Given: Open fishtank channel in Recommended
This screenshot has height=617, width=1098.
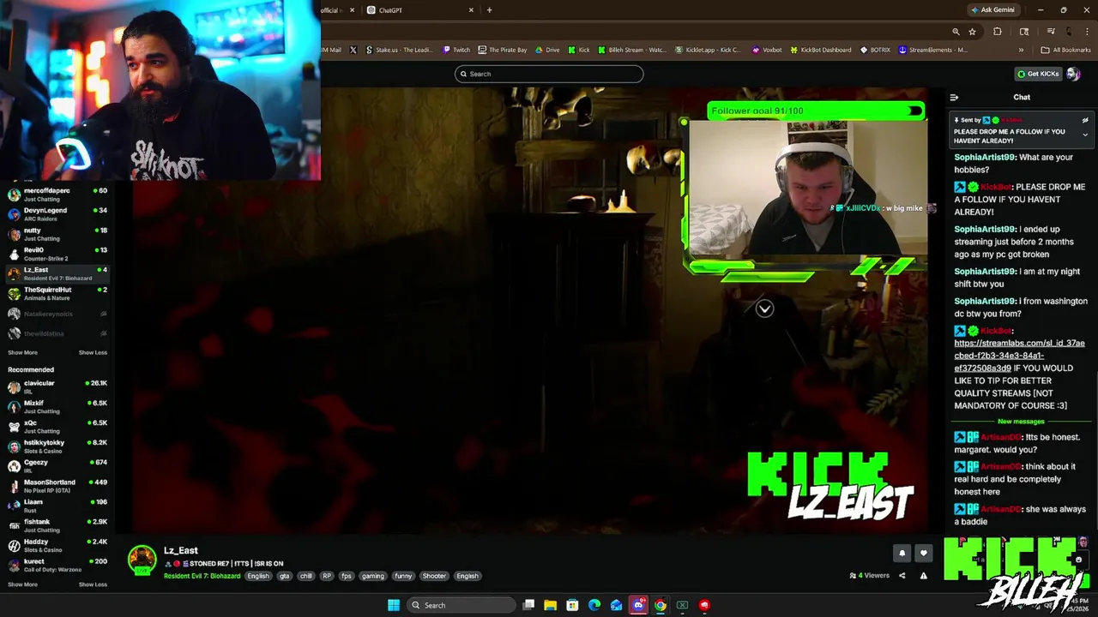Looking at the screenshot, I should pyautogui.click(x=57, y=524).
